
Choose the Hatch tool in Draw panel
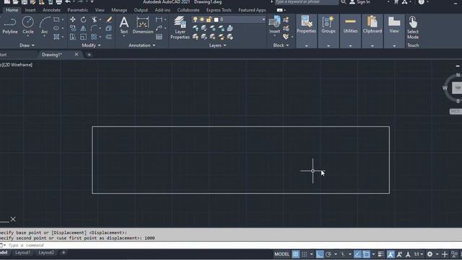point(56,37)
